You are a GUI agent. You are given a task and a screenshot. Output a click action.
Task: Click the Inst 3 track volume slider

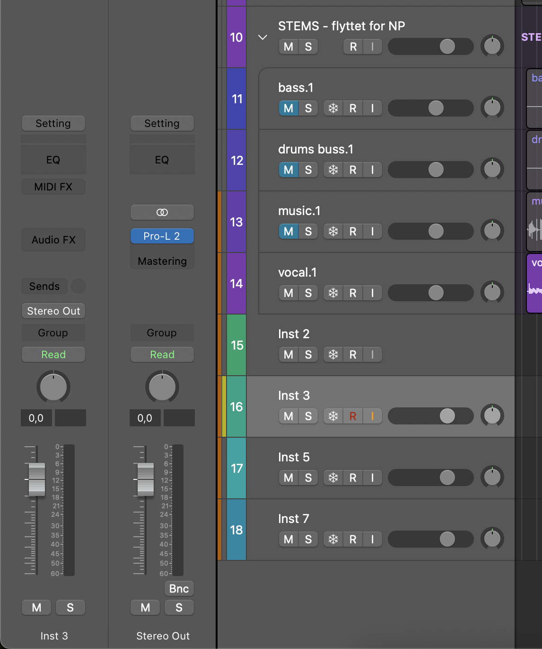click(x=430, y=416)
